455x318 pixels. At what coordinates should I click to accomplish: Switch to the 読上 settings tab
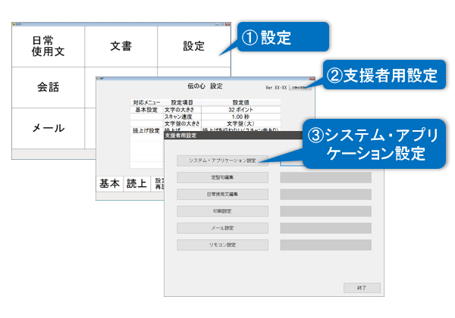point(136,184)
